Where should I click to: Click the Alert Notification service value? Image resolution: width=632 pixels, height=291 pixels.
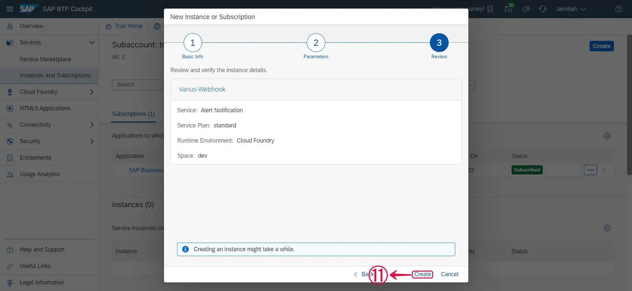pyautogui.click(x=222, y=110)
